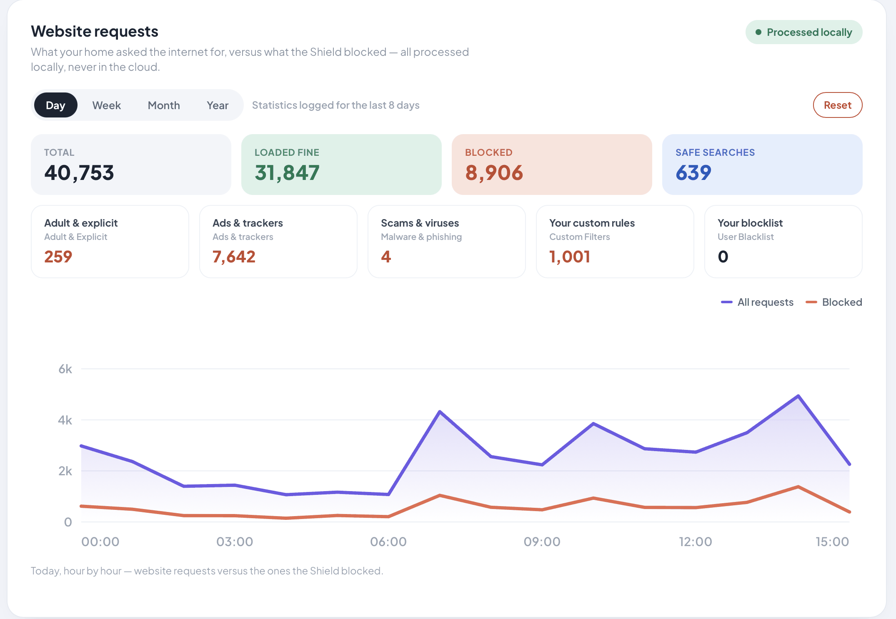
Task: Click the 03:00 axis label
Action: click(x=235, y=542)
